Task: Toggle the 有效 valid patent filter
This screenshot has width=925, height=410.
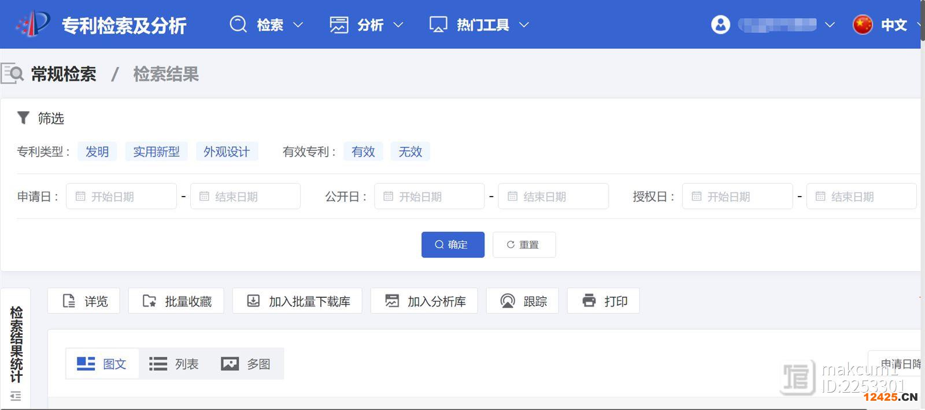Action: 363,152
